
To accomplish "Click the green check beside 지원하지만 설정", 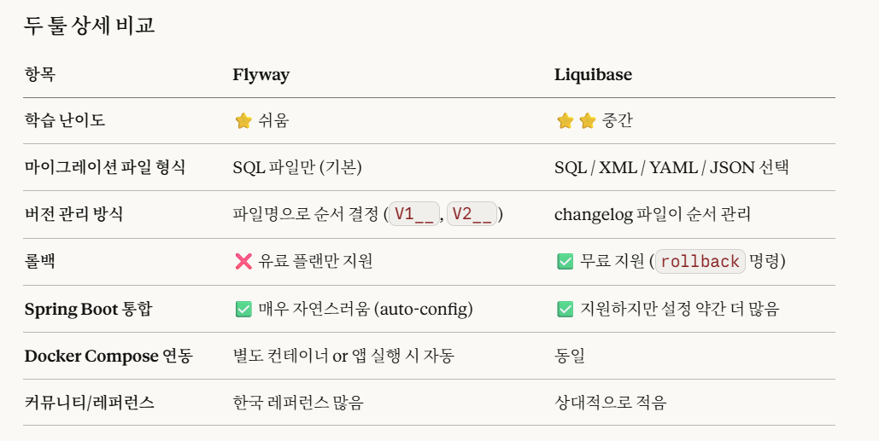I will click(x=565, y=309).
